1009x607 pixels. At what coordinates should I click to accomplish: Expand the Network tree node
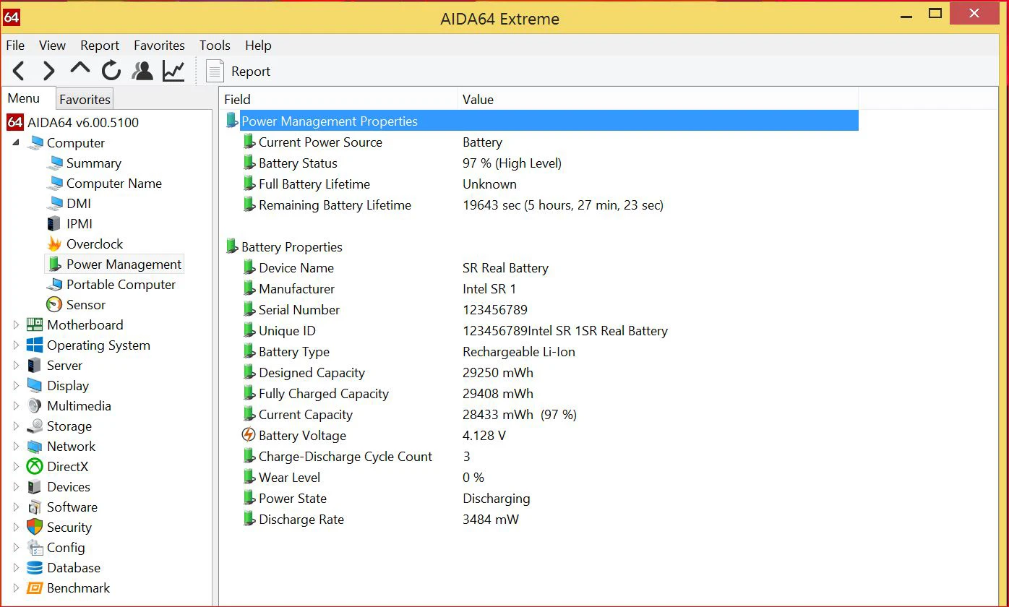(x=16, y=447)
